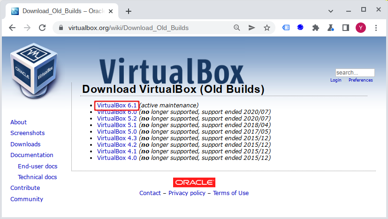Open Downloads in the sidebar
Viewport: 388px width, 219px height.
pos(25,144)
